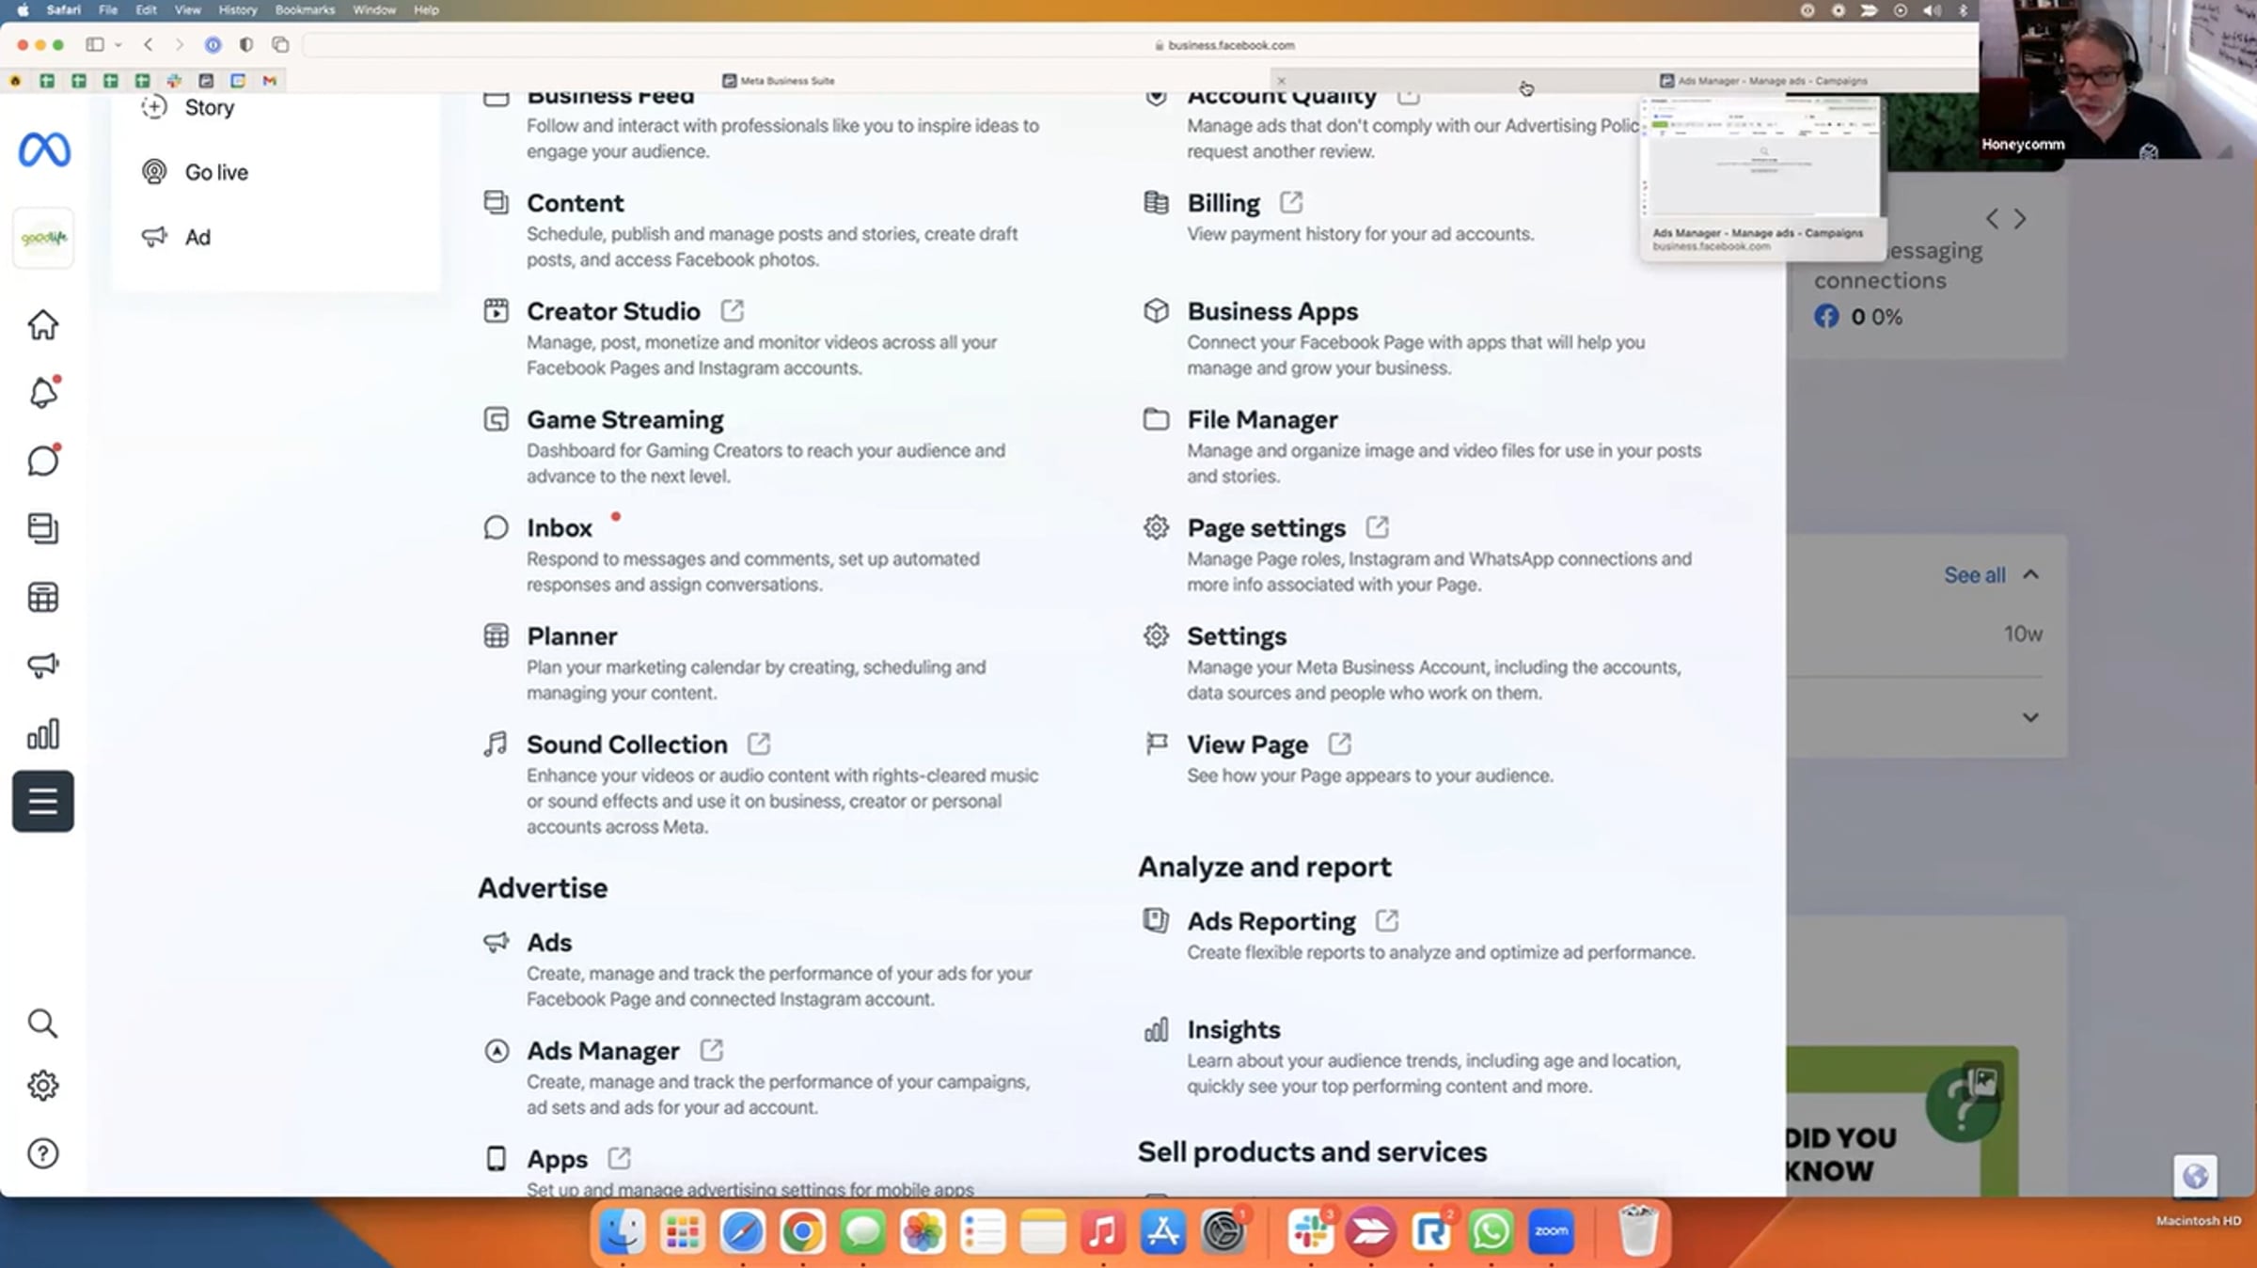
Task: Open Insights bar chart sidebar icon
Action: tap(42, 734)
